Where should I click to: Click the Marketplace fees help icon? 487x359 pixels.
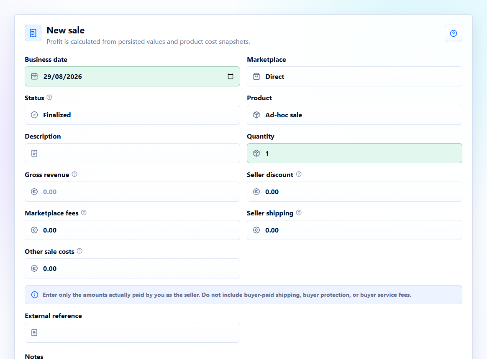coord(84,212)
